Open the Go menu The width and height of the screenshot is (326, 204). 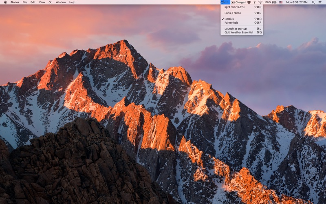pos(50,2)
